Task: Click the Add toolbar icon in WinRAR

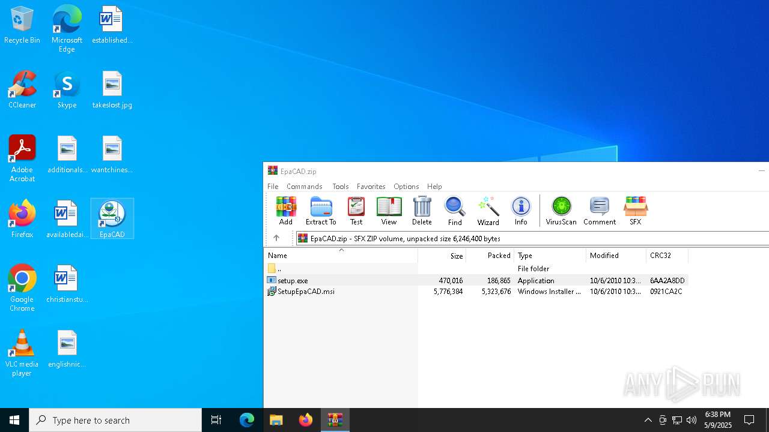Action: [286, 211]
